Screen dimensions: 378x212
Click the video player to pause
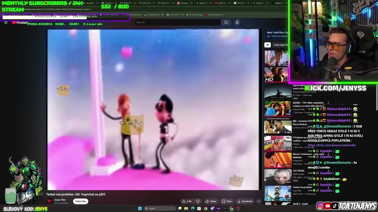(x=153, y=110)
